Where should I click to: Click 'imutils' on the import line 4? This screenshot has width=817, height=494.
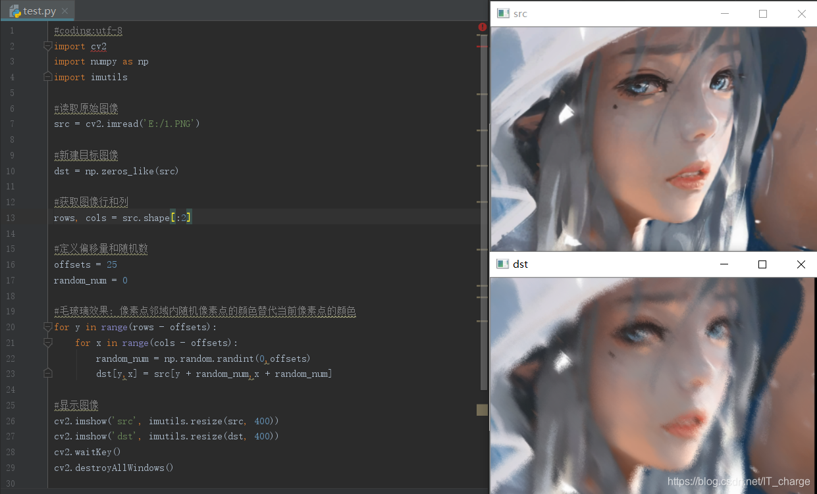click(x=109, y=77)
